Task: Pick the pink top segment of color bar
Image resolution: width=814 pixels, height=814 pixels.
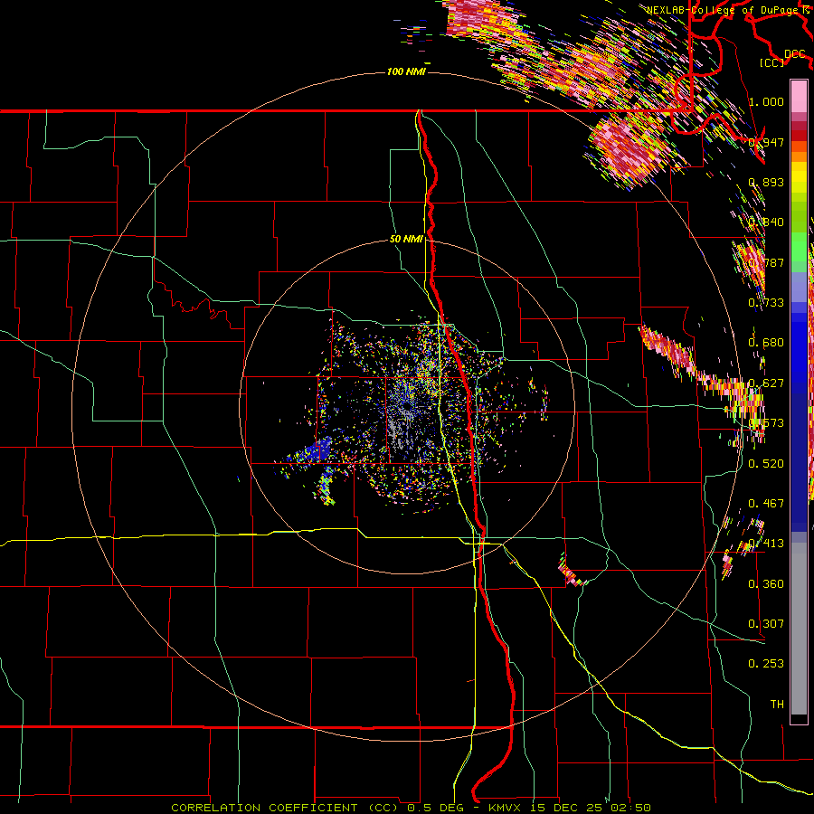Action: click(x=799, y=97)
